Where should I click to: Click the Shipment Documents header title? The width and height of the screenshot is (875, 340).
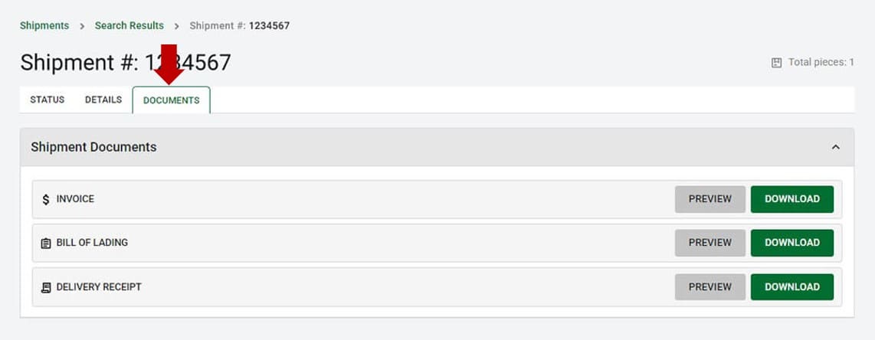(x=93, y=147)
